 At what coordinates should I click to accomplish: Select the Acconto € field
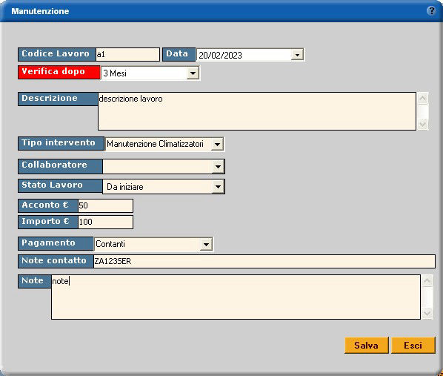[105, 205]
